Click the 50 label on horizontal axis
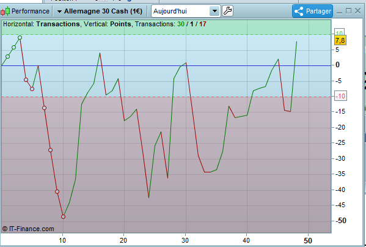The width and height of the screenshot is (366, 247). pyautogui.click(x=307, y=240)
